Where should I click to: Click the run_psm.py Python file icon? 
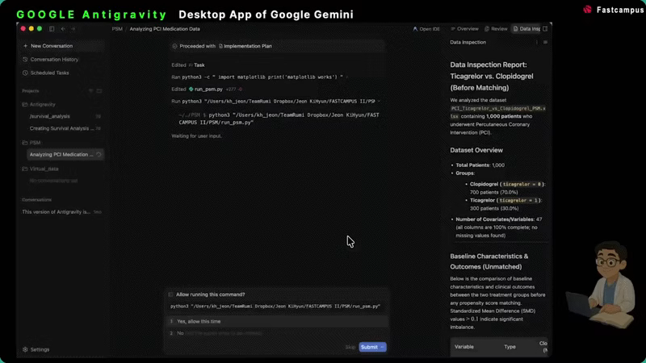click(191, 90)
